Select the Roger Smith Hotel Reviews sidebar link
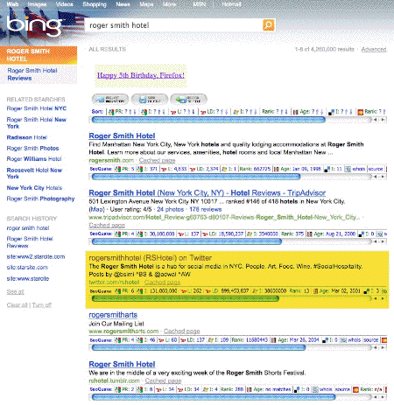Screen dimensions: 394x405 tap(32, 74)
